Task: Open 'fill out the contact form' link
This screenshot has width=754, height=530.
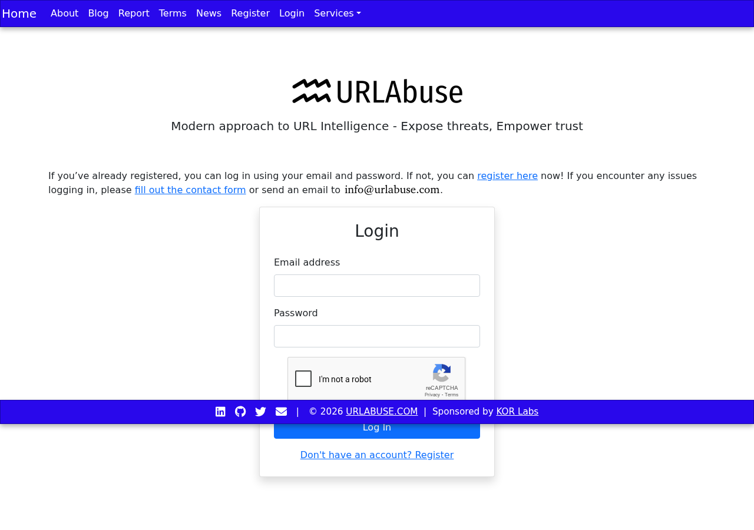Action: 190,190
